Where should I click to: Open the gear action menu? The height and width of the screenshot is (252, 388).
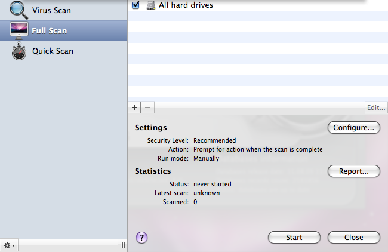(x=9, y=245)
